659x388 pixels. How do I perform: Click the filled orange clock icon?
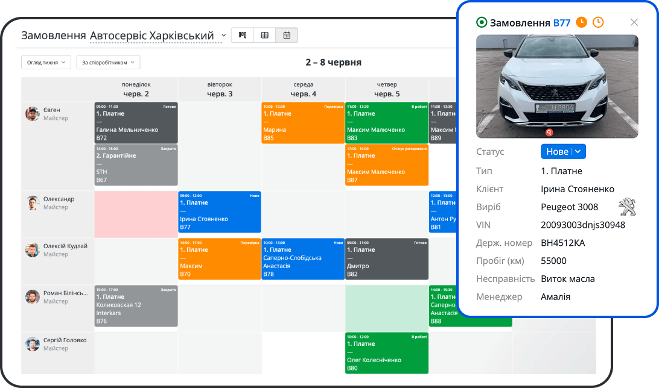tap(582, 22)
